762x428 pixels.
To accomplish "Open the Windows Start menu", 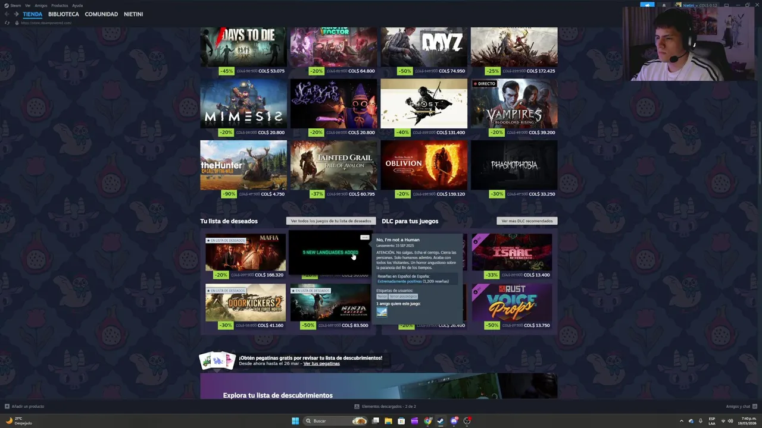I will pos(295,421).
